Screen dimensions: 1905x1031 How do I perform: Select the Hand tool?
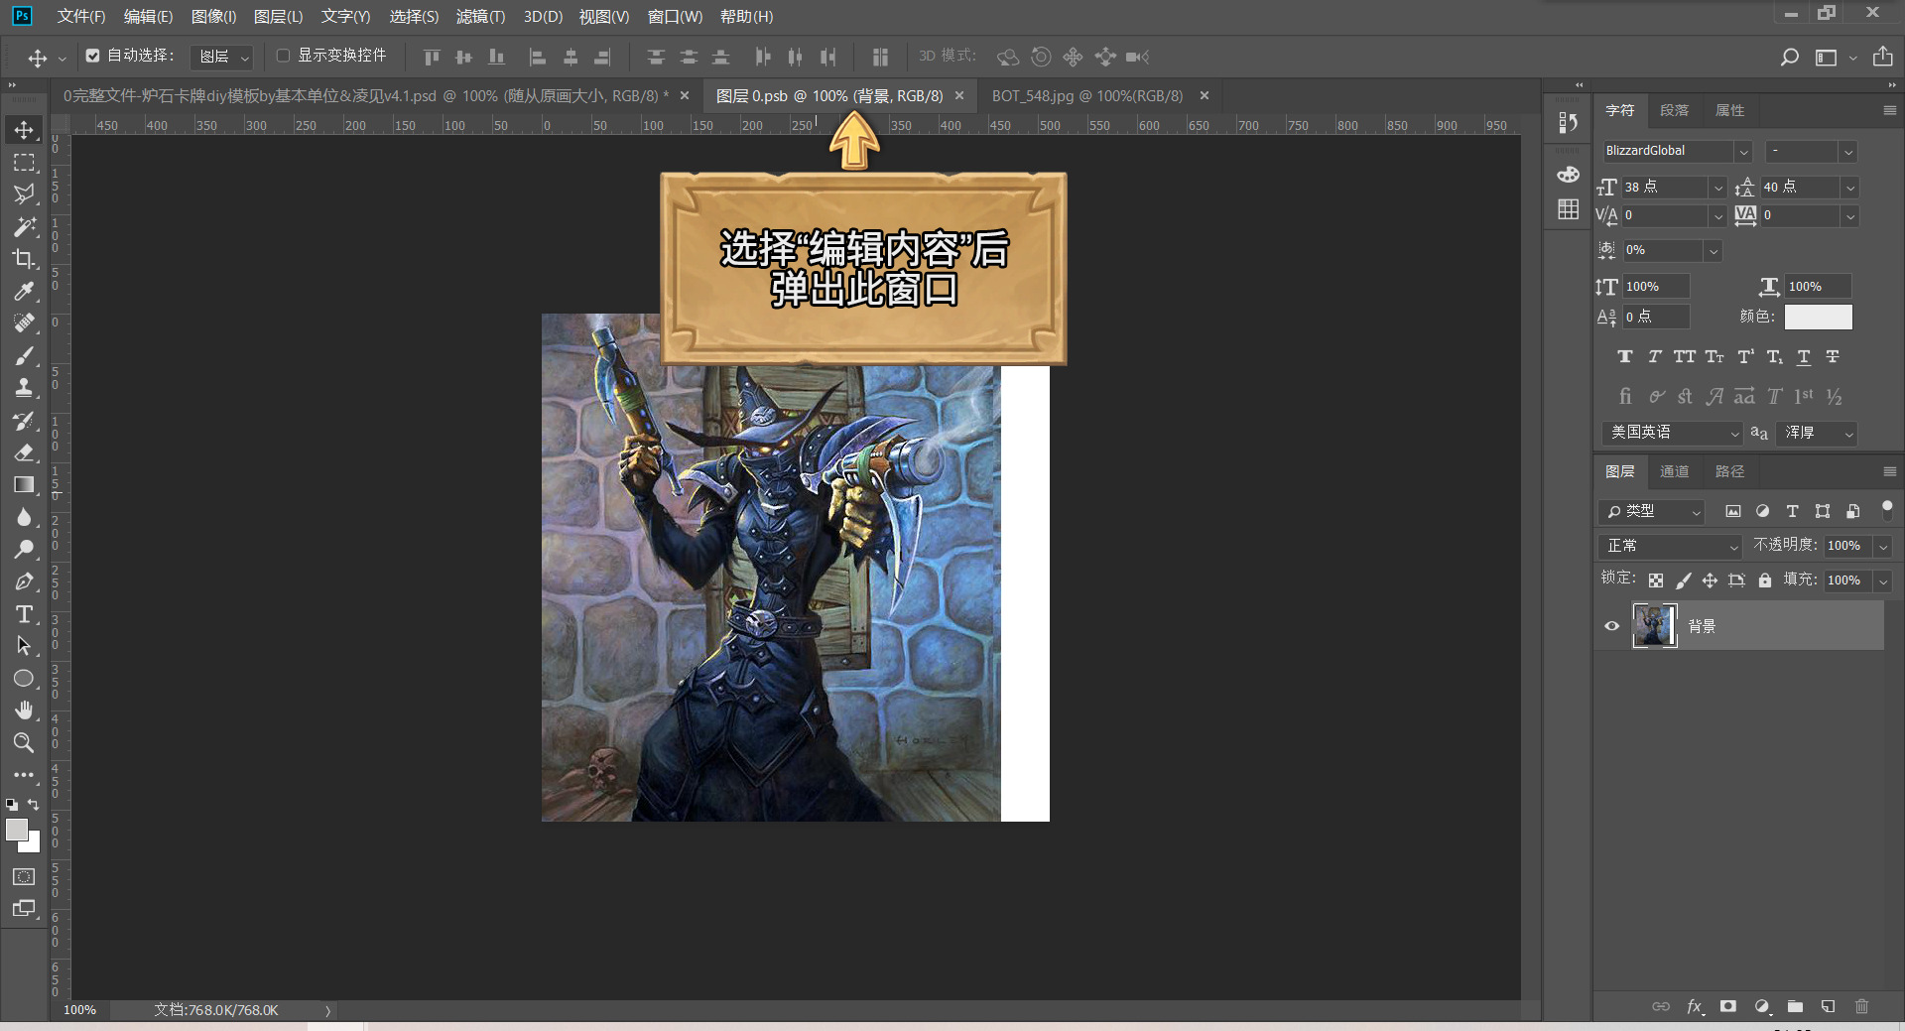click(x=24, y=710)
